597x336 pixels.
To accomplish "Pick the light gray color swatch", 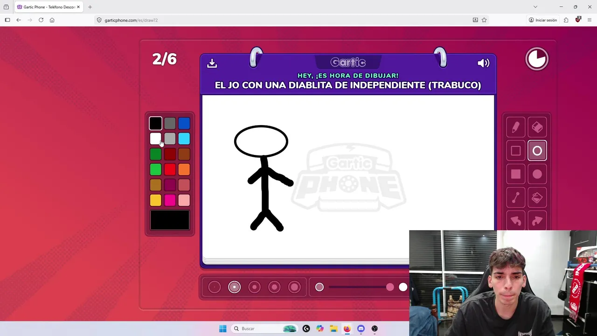I will tap(170, 139).
